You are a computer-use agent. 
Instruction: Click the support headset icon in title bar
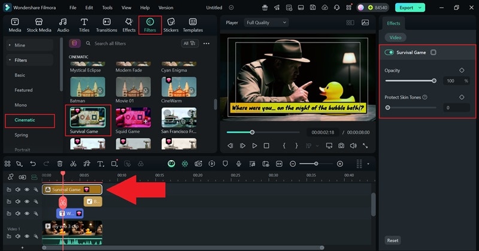click(336, 8)
